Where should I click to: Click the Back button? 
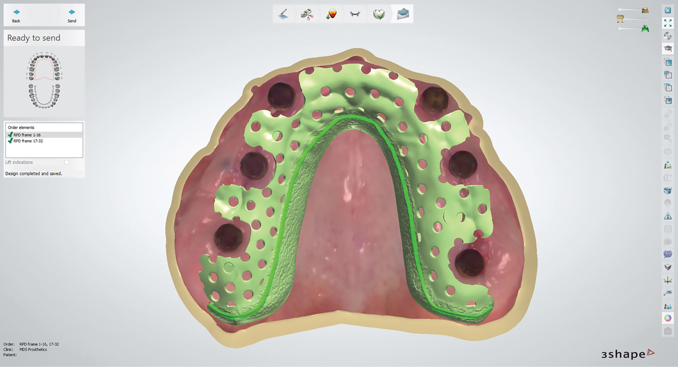coord(16,15)
